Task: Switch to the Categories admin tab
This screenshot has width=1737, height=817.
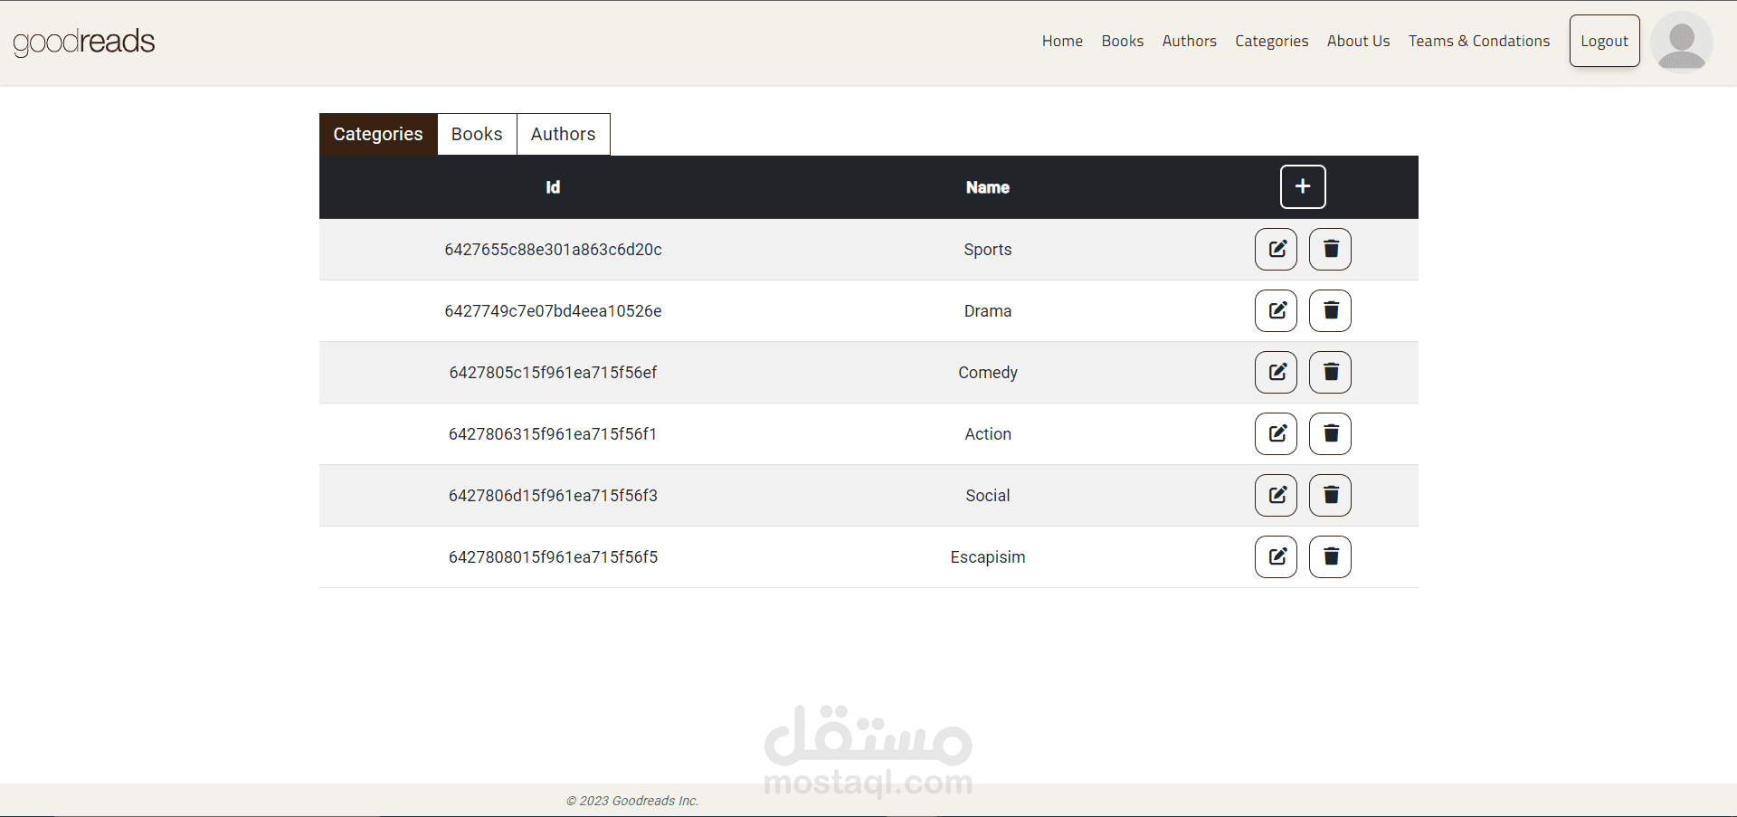Action: click(378, 134)
